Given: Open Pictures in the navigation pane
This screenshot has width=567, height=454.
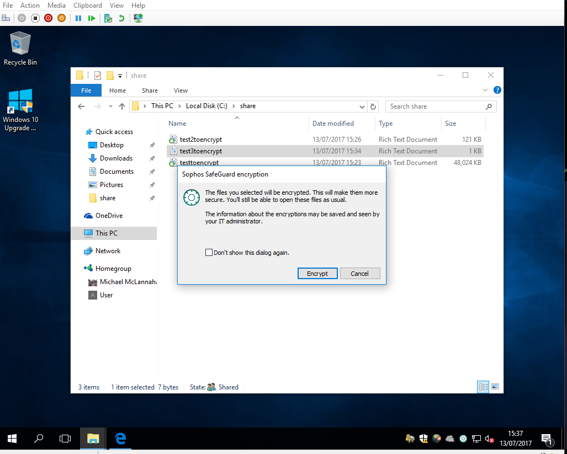Looking at the screenshot, I should pyautogui.click(x=112, y=185).
